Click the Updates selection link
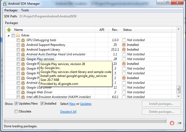The height and width of the screenshot is (132, 186). click(86, 104)
